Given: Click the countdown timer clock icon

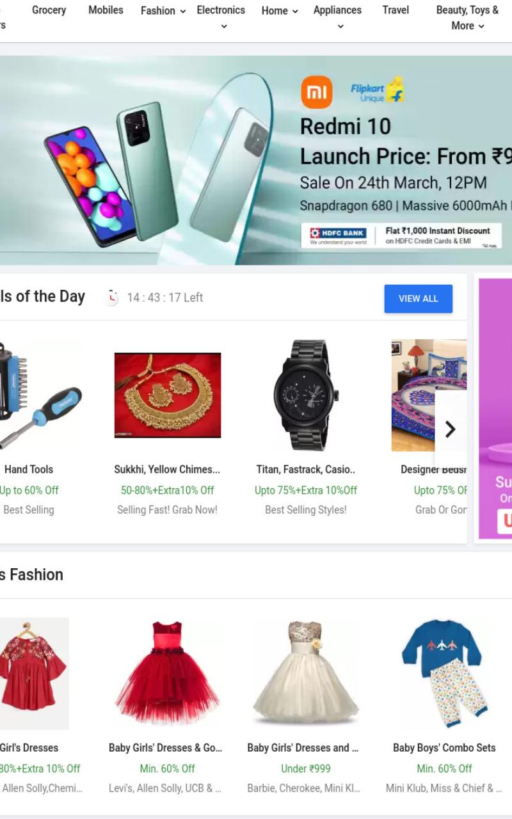Looking at the screenshot, I should pyautogui.click(x=112, y=298).
